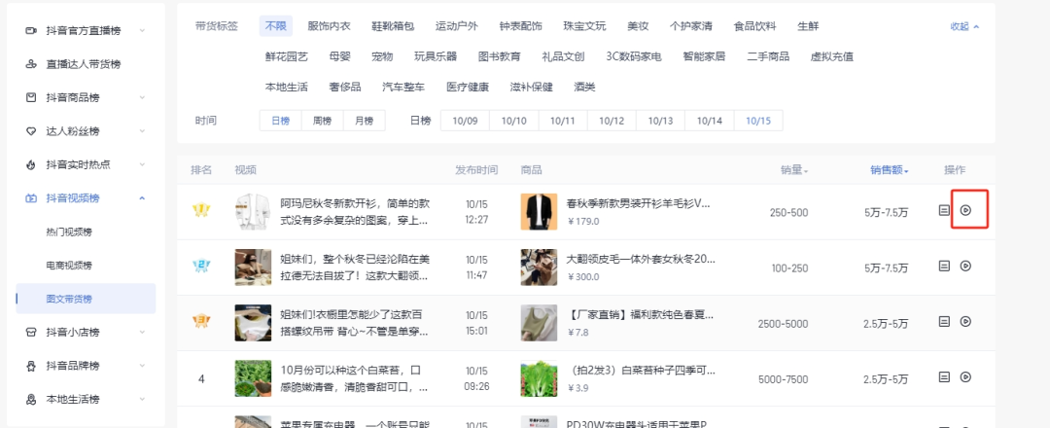Sort the table by 销量 column
The width and height of the screenshot is (1050, 428).
point(794,170)
